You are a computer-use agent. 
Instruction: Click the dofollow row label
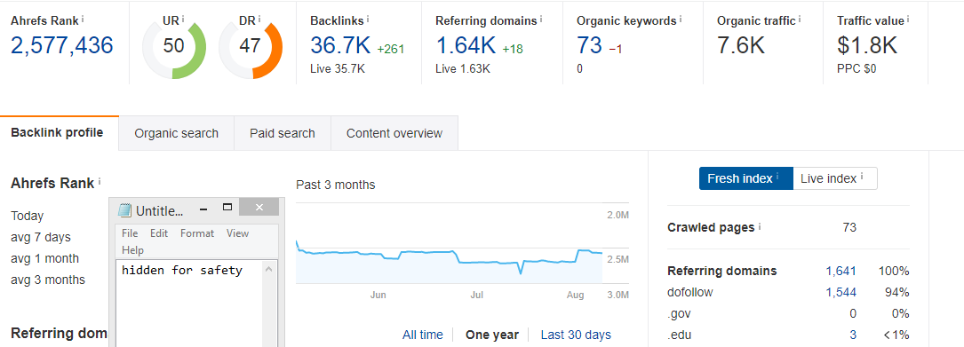(x=689, y=292)
